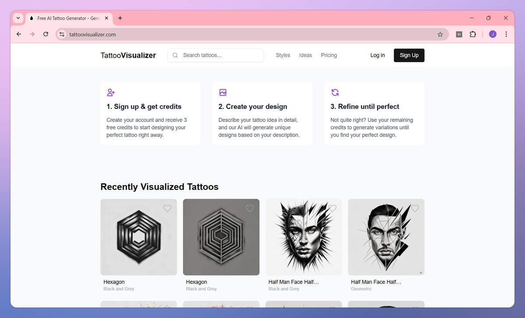Click the refresh icon above 'Refine until perfect'

pos(335,92)
